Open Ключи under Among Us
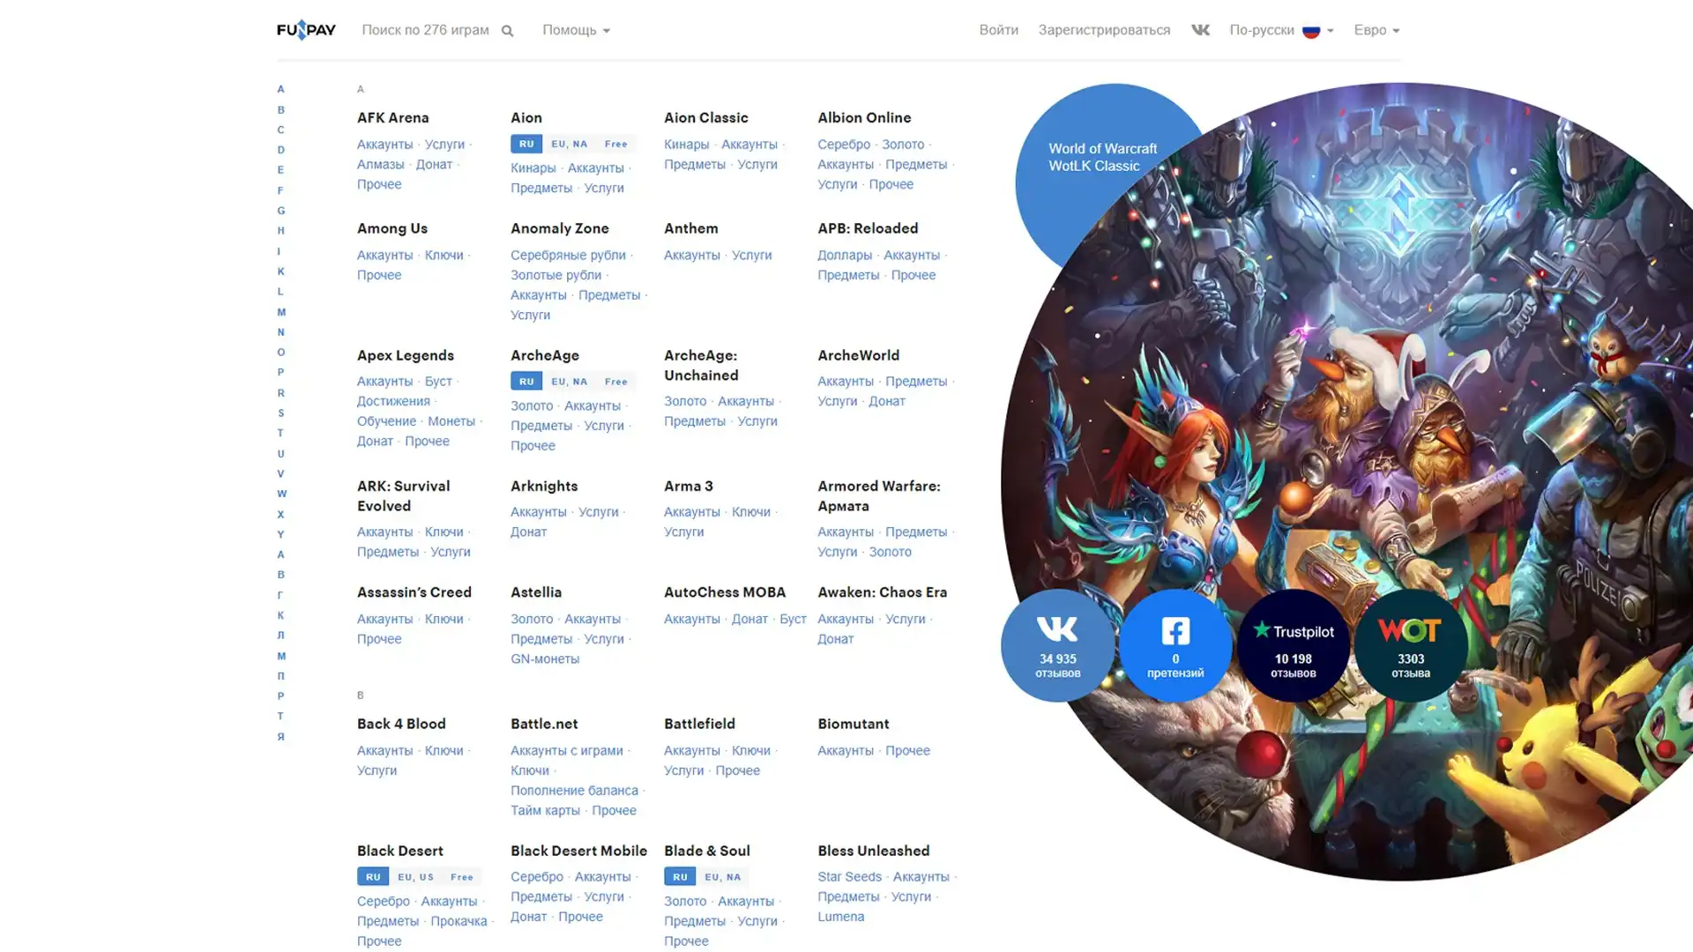The height and width of the screenshot is (952, 1693). pos(444,255)
